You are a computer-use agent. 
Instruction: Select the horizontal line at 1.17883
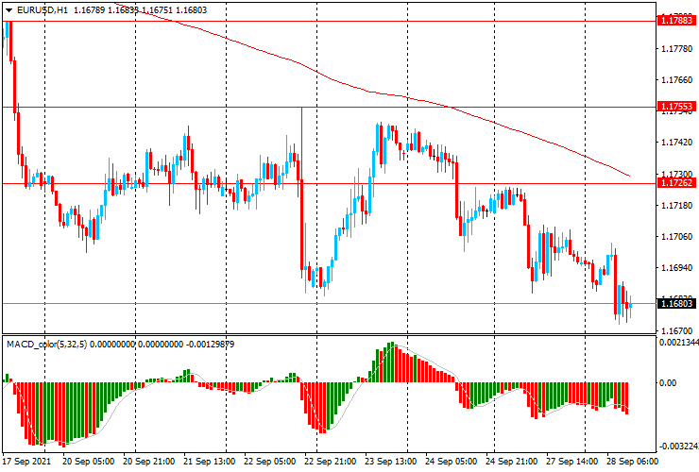coord(330,21)
